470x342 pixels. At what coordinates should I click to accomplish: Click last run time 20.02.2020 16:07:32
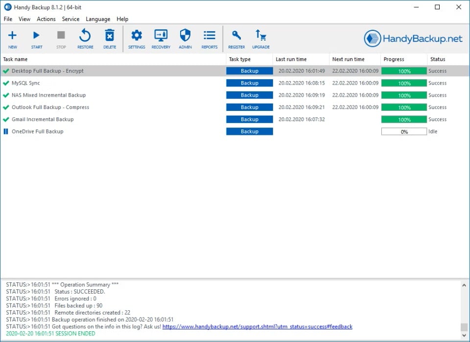coord(302,119)
